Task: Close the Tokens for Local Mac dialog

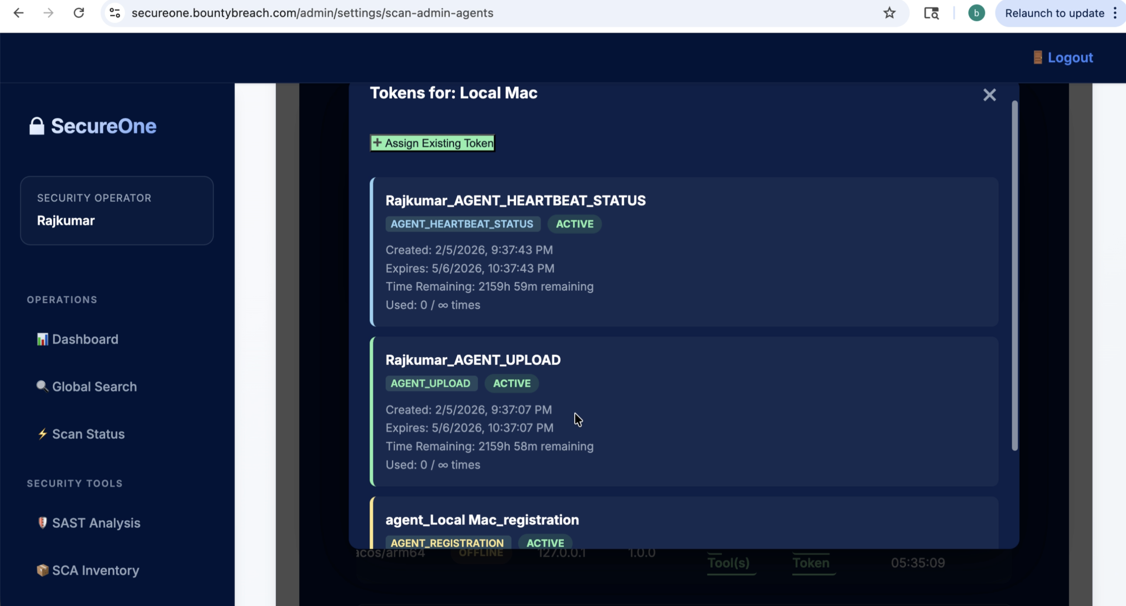Action: click(x=989, y=95)
